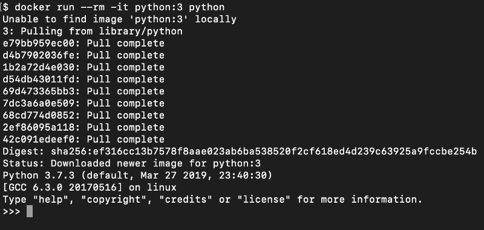Image resolution: width=484 pixels, height=230 pixels.
Task: Click 'Pulling from library/python' line
Action: coord(93,31)
